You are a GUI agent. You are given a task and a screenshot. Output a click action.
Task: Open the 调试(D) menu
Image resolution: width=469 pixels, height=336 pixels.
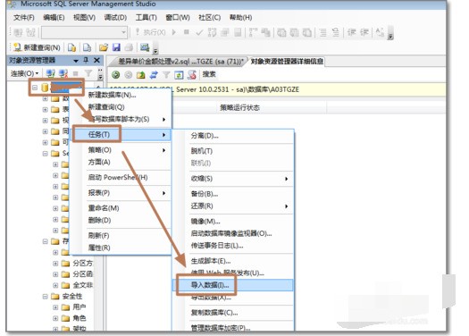pyautogui.click(x=115, y=17)
